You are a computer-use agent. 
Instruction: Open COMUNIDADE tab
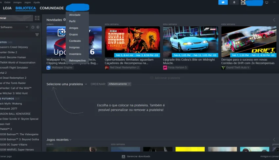(x=52, y=8)
